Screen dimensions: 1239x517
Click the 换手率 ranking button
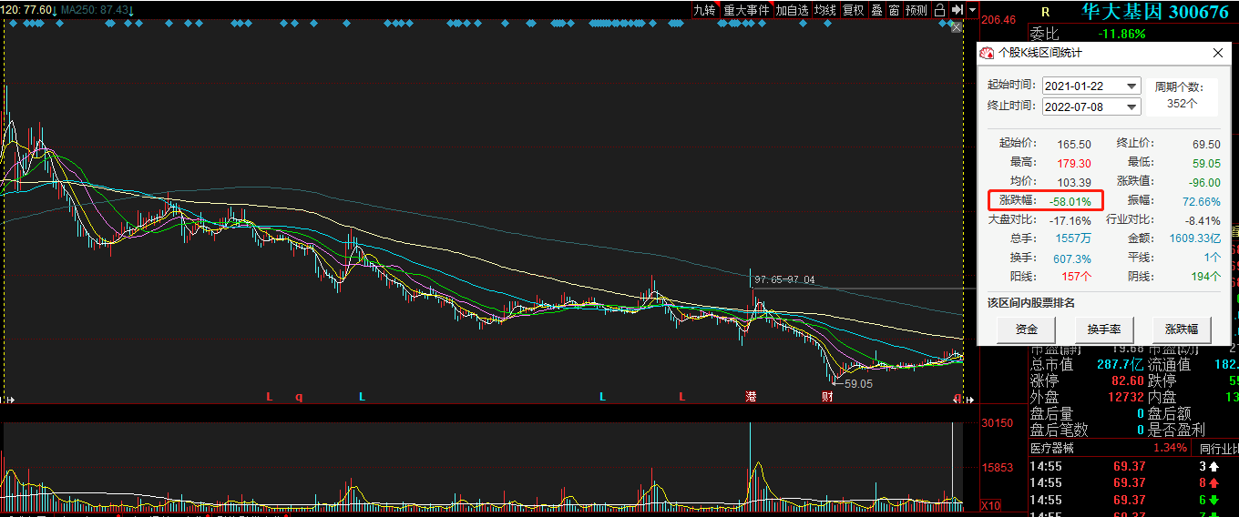(1104, 329)
